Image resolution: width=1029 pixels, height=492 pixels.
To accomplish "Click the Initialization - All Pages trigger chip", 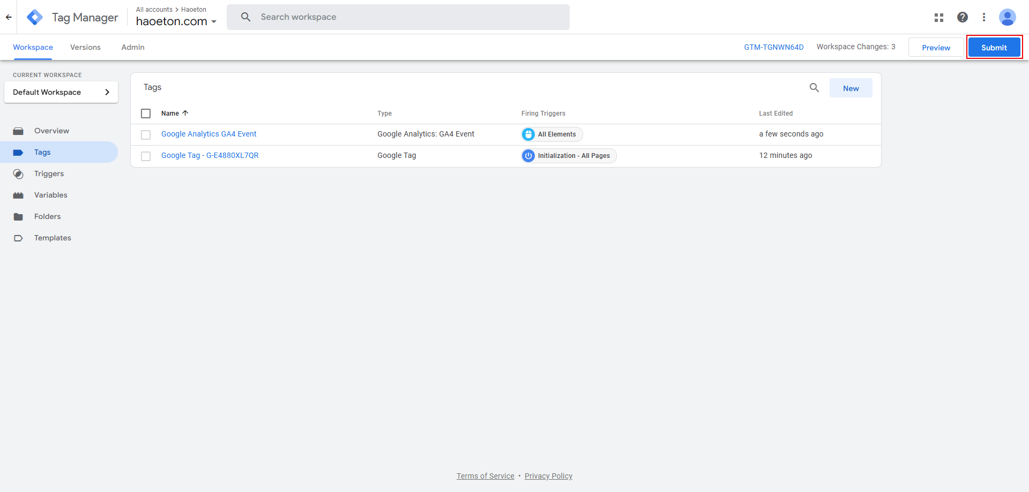I will [569, 156].
